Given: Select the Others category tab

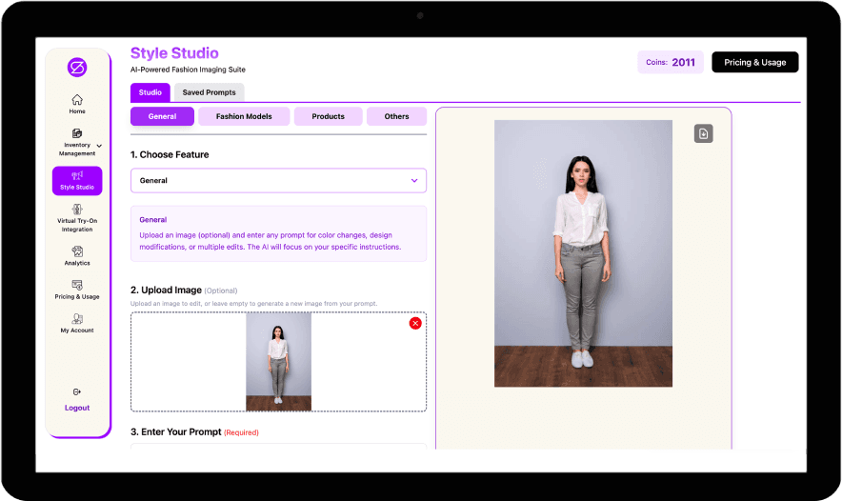Looking at the screenshot, I should point(396,116).
